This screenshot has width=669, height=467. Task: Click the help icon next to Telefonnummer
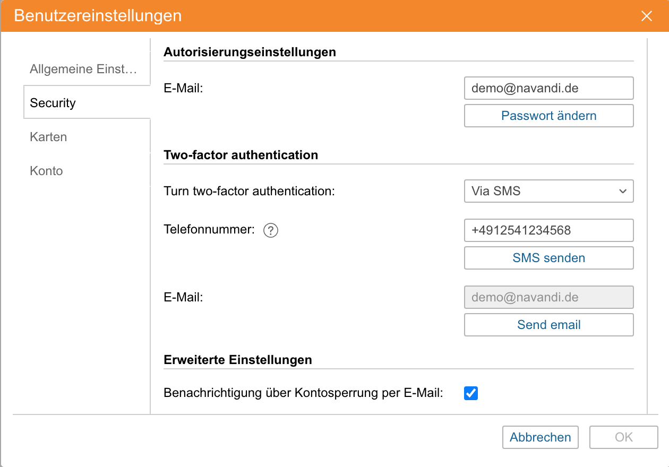(x=271, y=230)
